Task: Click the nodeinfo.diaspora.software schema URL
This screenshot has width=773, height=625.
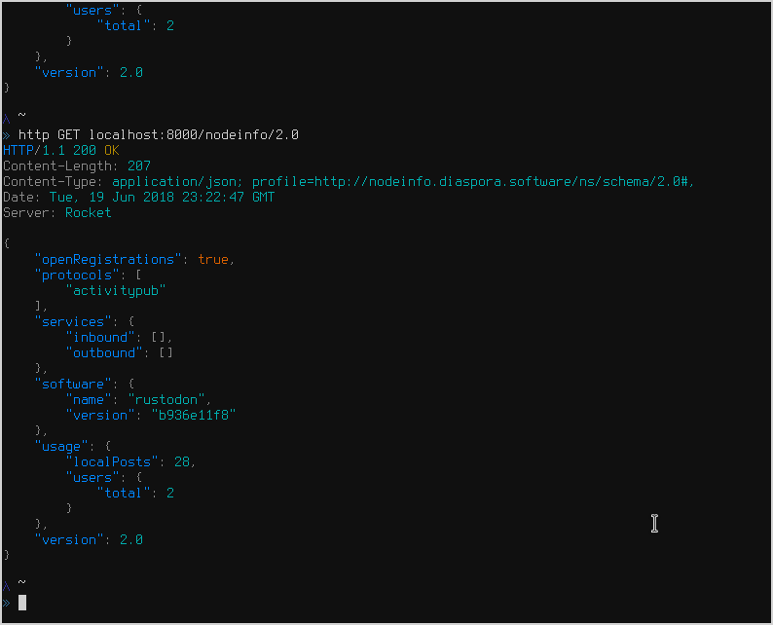Action: [x=501, y=182]
